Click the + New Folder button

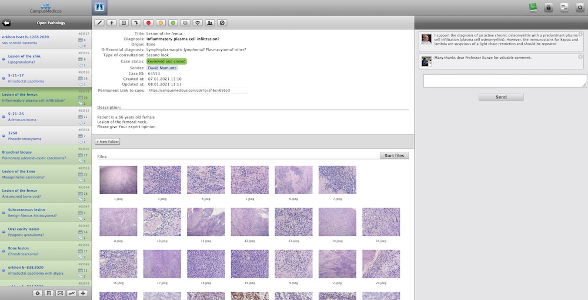point(108,142)
